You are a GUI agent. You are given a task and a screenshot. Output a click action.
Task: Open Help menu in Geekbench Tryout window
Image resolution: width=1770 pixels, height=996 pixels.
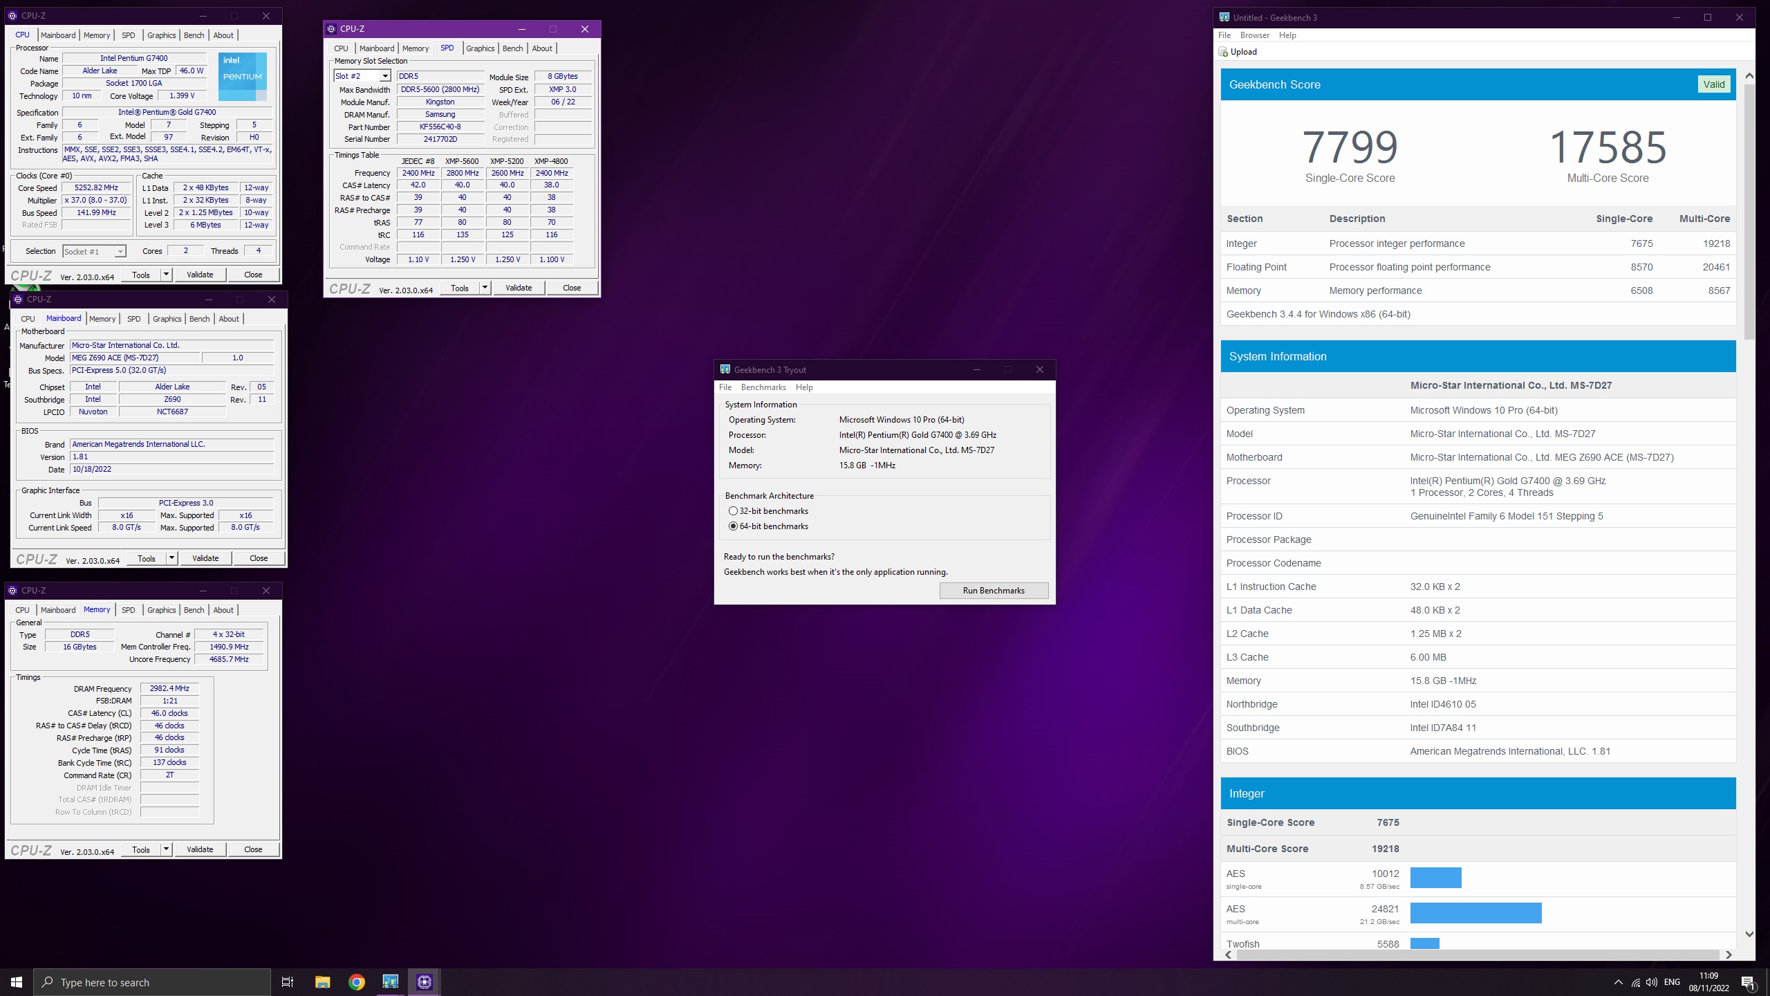pos(804,387)
